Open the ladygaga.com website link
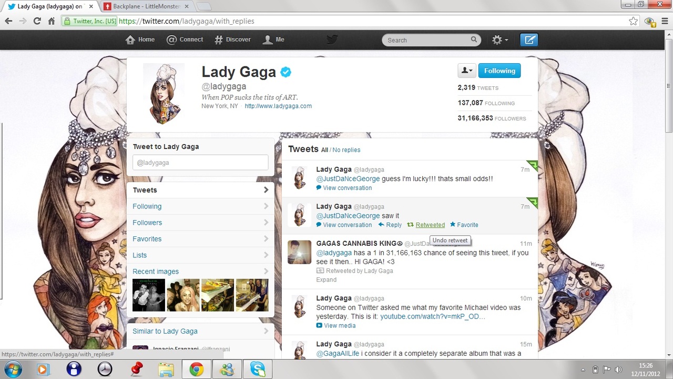The height and width of the screenshot is (379, 673). (x=278, y=106)
